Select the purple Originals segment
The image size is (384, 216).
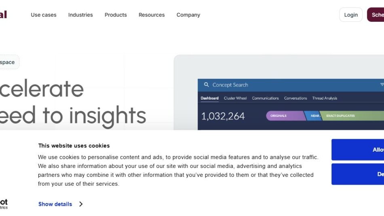[x=283, y=116]
